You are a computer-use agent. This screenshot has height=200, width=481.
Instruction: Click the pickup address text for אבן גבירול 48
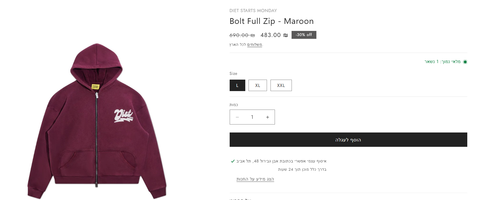(281, 161)
